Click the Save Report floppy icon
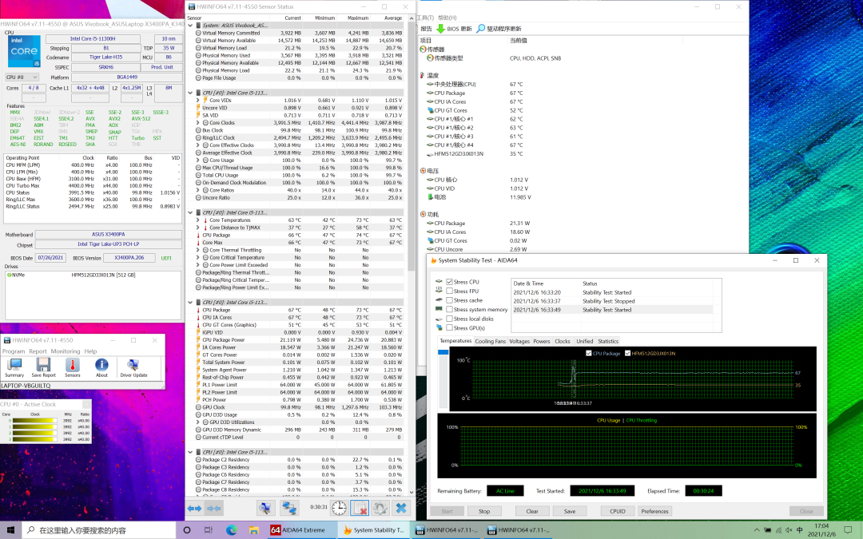Image resolution: width=863 pixels, height=539 pixels. coord(43,367)
